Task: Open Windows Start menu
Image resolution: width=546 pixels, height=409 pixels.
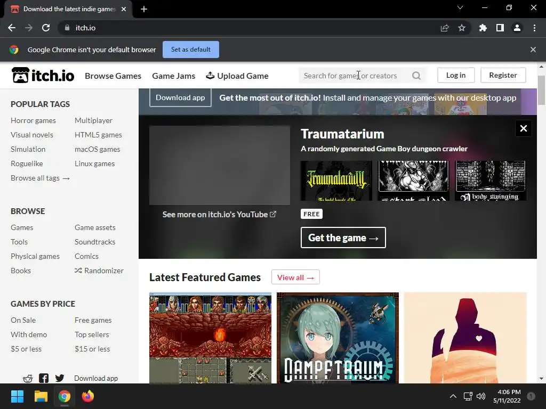Action: [x=17, y=396]
